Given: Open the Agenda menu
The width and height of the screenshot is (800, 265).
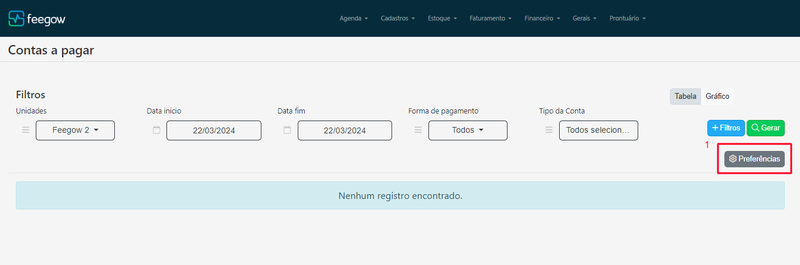Looking at the screenshot, I should (x=353, y=18).
